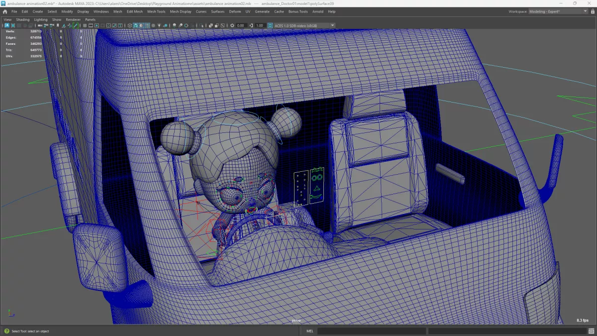Toggle the Safe Title icon

pyautogui.click(x=120, y=25)
